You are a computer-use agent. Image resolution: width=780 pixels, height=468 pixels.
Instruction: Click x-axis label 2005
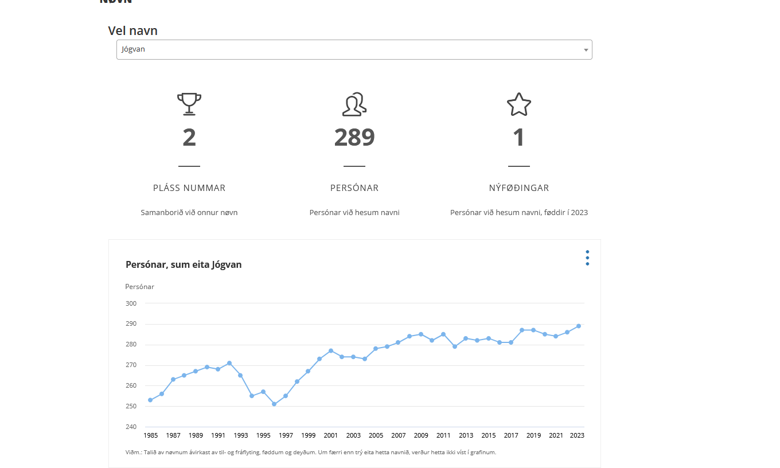pyautogui.click(x=376, y=435)
